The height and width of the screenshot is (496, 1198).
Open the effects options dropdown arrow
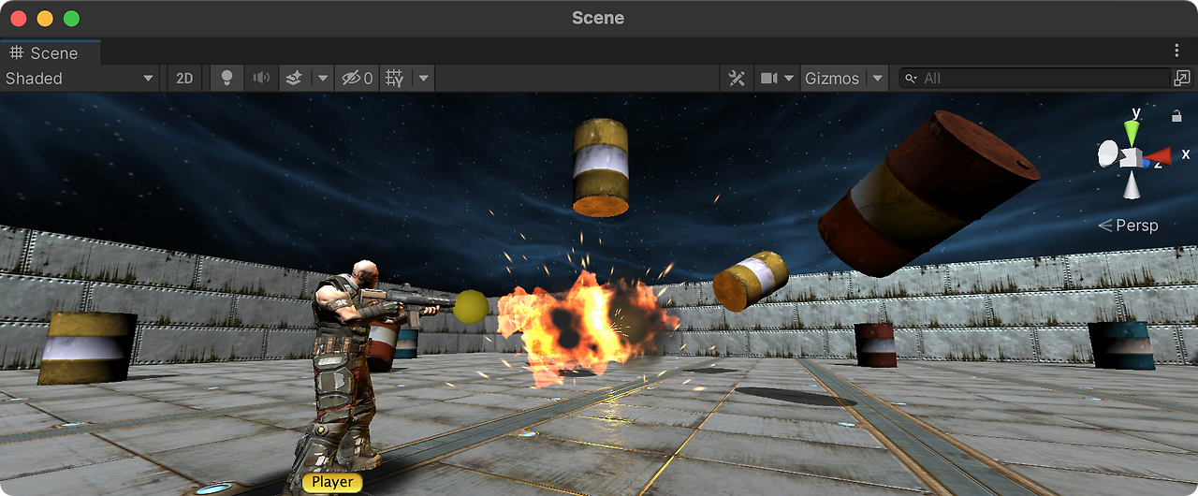tap(323, 79)
